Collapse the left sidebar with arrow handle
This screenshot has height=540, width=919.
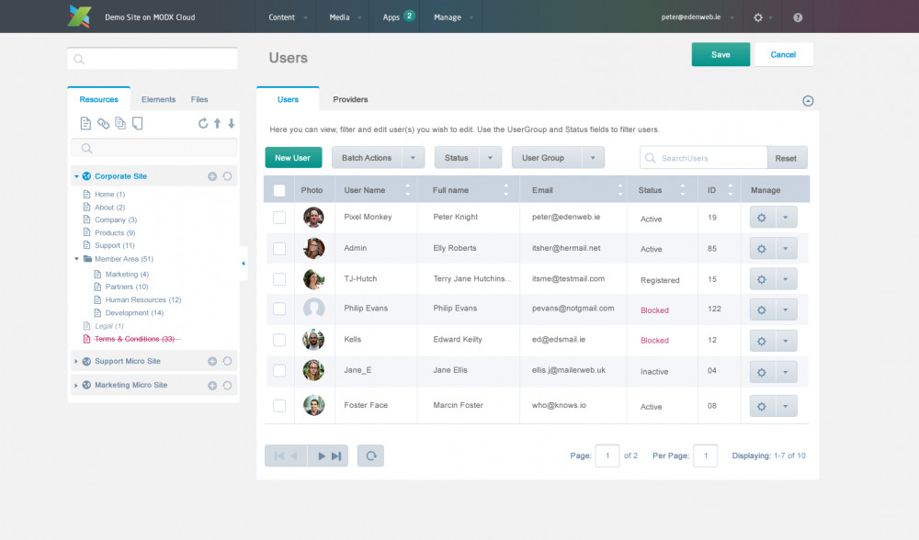click(243, 264)
